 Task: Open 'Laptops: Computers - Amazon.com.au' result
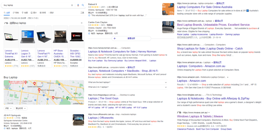coord(201,66)
